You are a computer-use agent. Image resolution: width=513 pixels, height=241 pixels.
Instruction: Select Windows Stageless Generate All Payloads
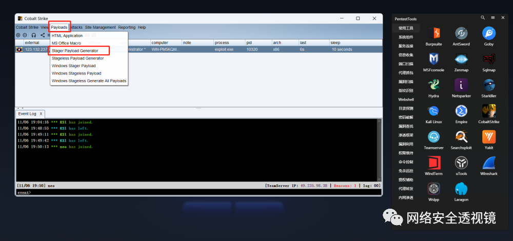point(89,81)
